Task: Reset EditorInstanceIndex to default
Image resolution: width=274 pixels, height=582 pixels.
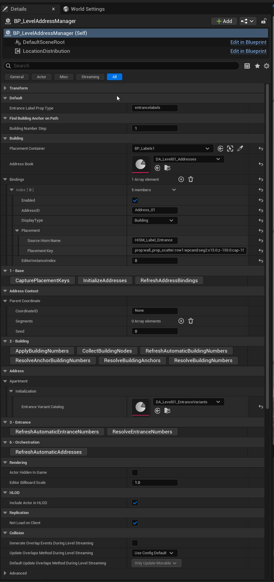Action: (261, 261)
